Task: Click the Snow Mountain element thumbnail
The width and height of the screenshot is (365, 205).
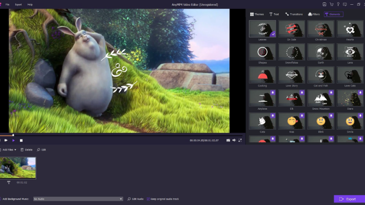Action: tap(321, 98)
